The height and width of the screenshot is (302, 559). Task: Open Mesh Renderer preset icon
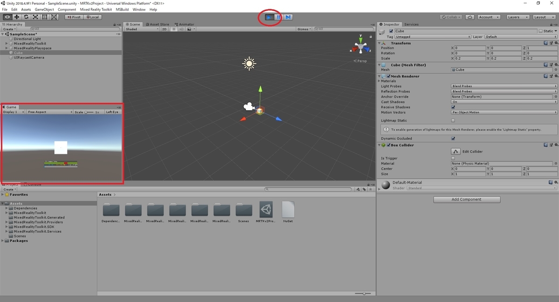coord(551,76)
